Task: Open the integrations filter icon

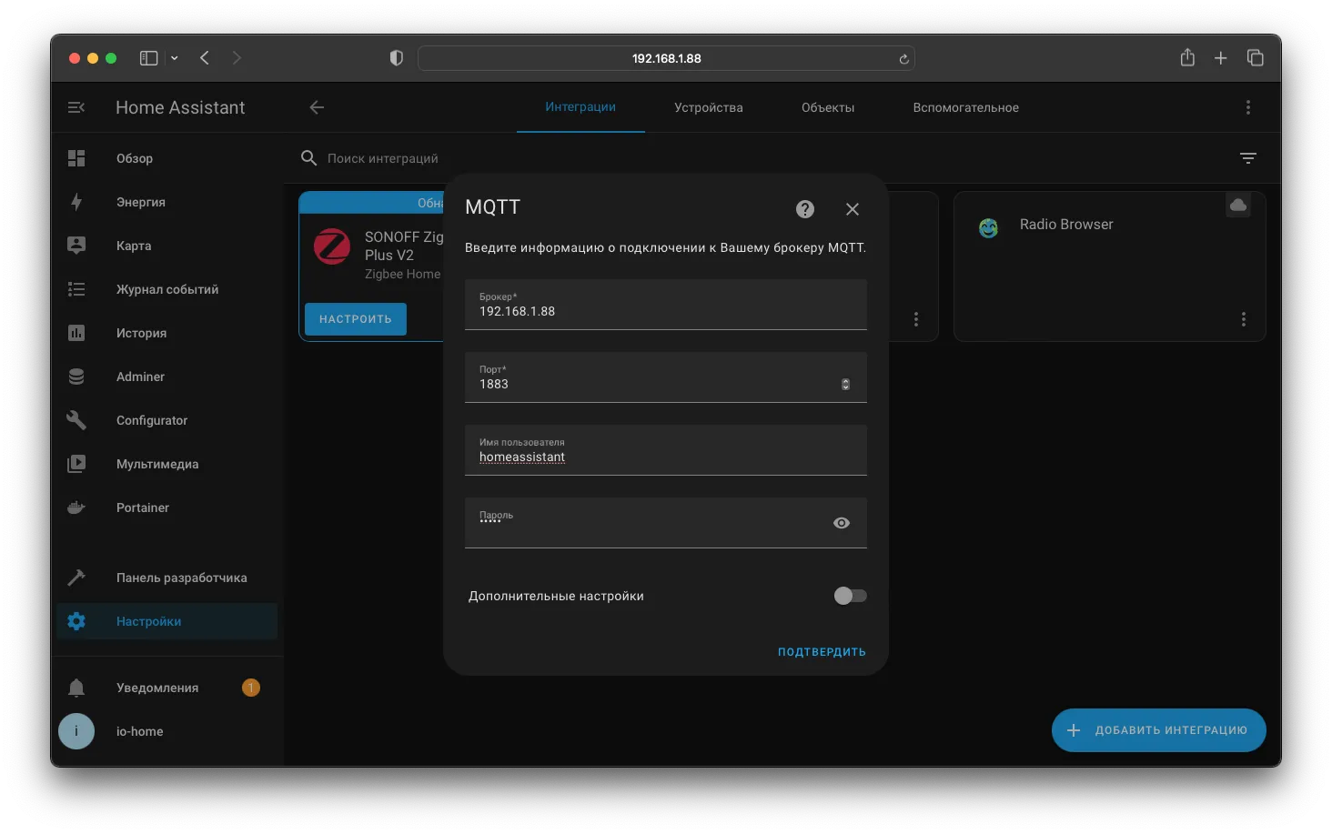Action: [x=1248, y=158]
